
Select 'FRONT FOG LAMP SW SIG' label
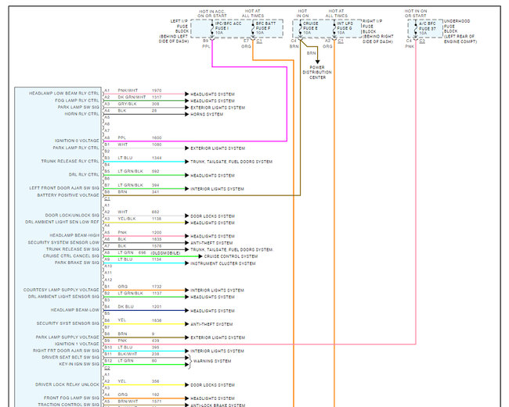pos(71,398)
